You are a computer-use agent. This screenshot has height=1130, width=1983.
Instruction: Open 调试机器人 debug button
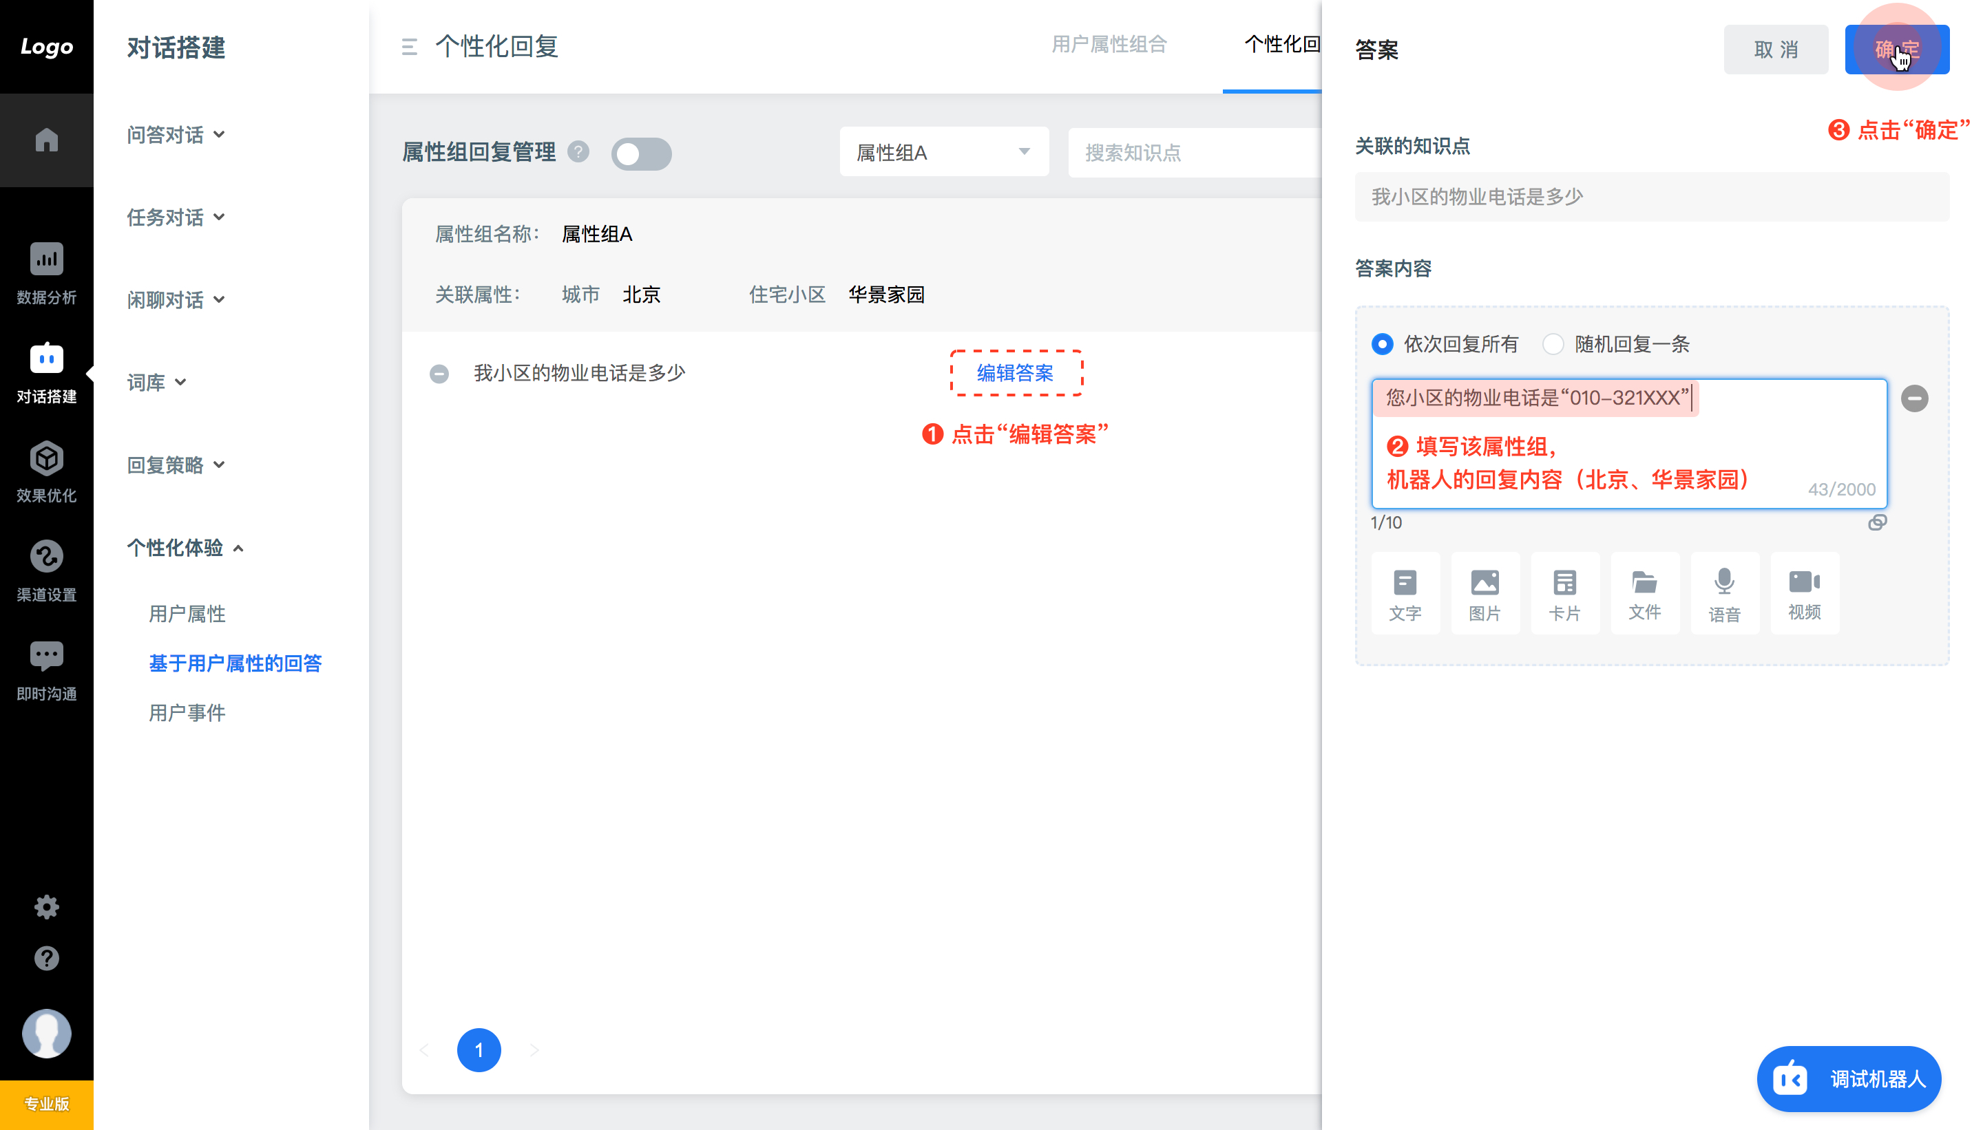[1849, 1079]
